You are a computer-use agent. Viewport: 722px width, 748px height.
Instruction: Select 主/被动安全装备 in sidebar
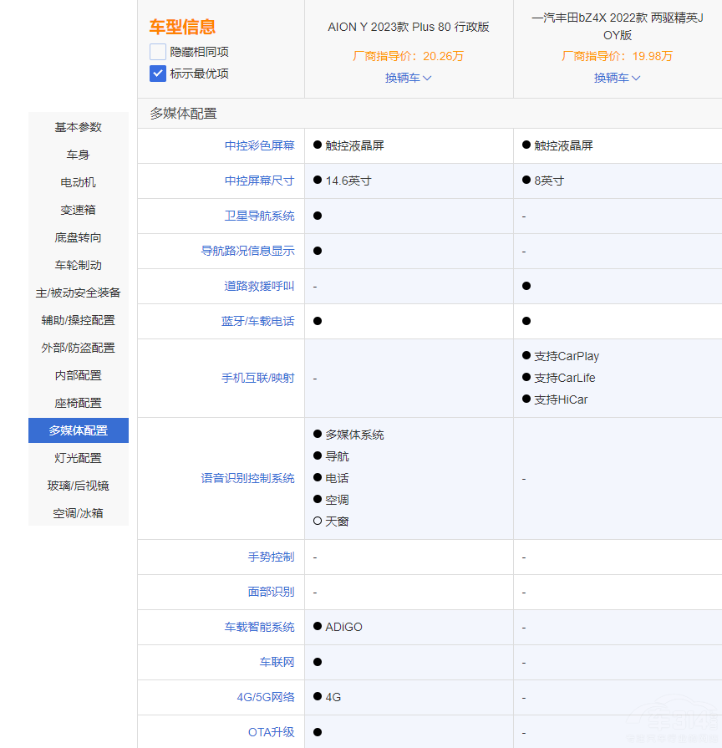[x=79, y=293]
